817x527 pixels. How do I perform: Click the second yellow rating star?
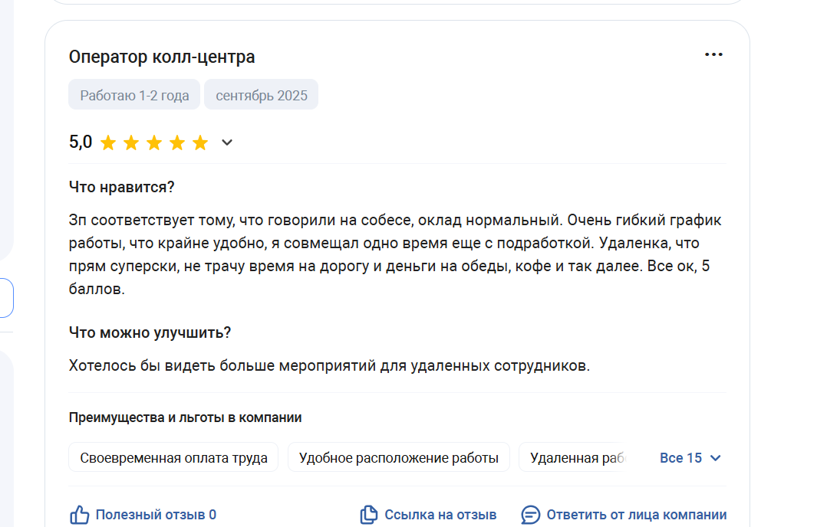point(131,142)
